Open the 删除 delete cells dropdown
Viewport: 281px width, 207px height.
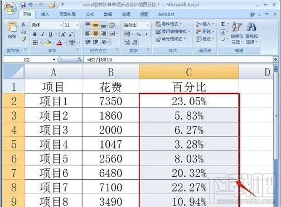(x=205, y=32)
